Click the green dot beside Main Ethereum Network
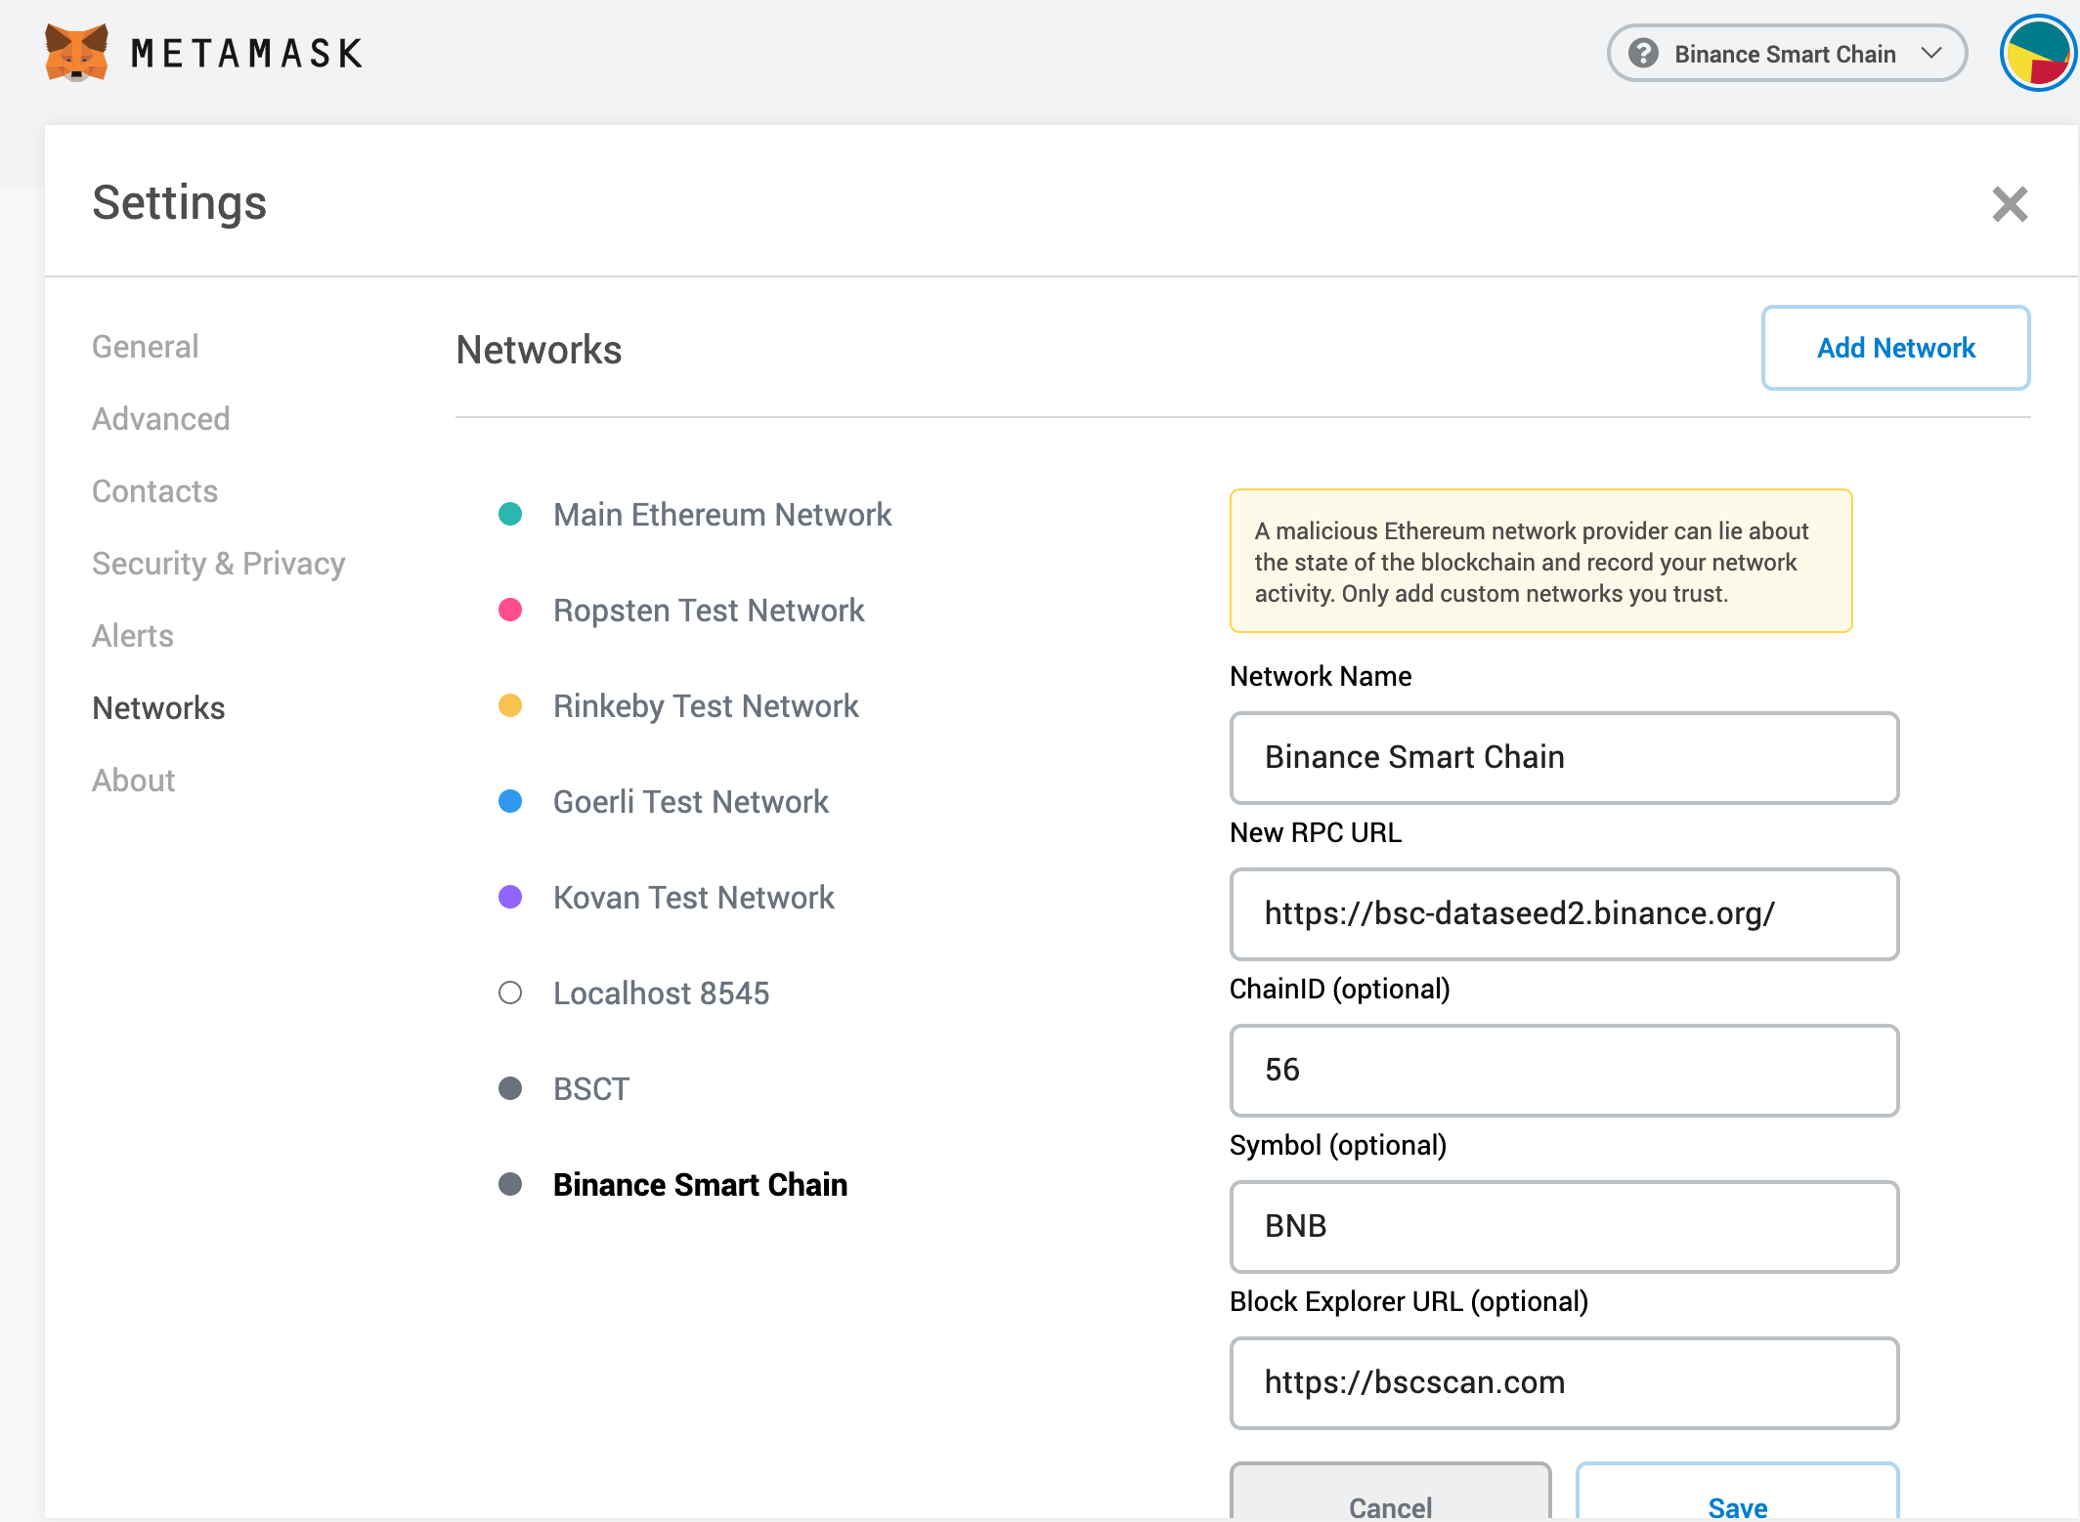 tap(510, 514)
